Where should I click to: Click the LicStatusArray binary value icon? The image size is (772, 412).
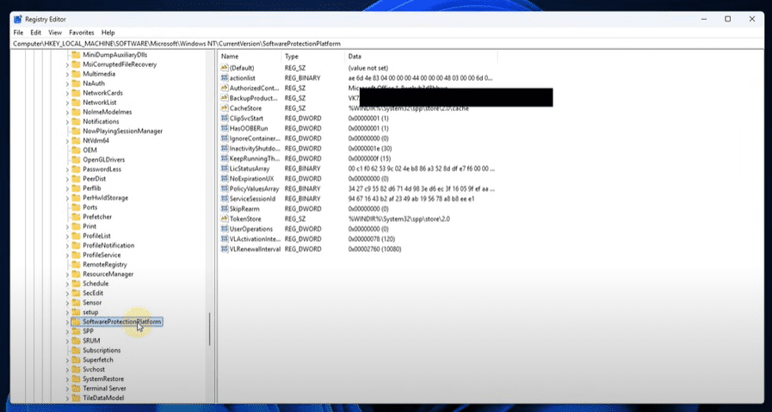pyautogui.click(x=225, y=169)
